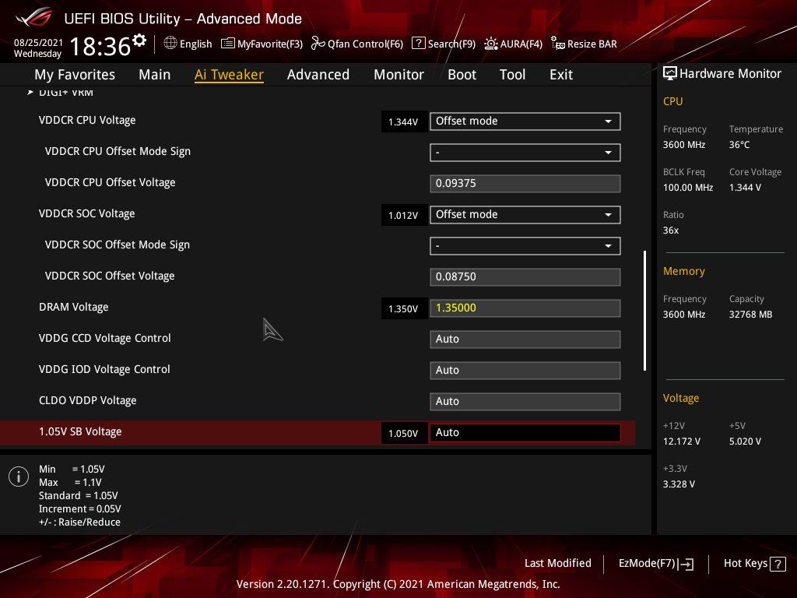Select VDDG CCD Voltage Control label

[x=105, y=338]
